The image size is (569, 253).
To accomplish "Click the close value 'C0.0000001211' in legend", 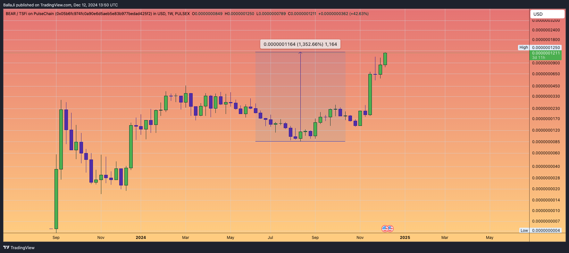I will click(302, 14).
